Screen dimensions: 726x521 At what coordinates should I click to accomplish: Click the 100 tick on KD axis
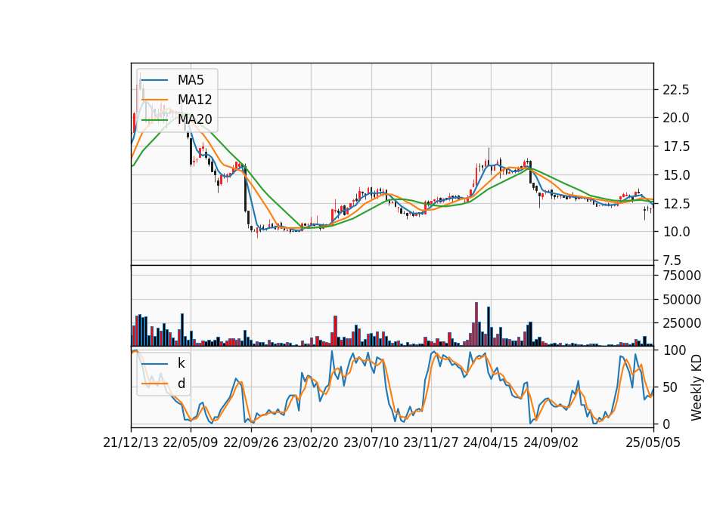675,350
